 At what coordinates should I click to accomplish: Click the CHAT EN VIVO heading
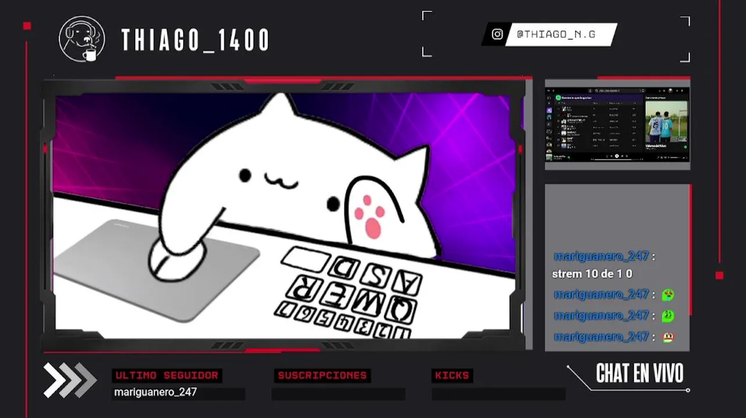(640, 374)
